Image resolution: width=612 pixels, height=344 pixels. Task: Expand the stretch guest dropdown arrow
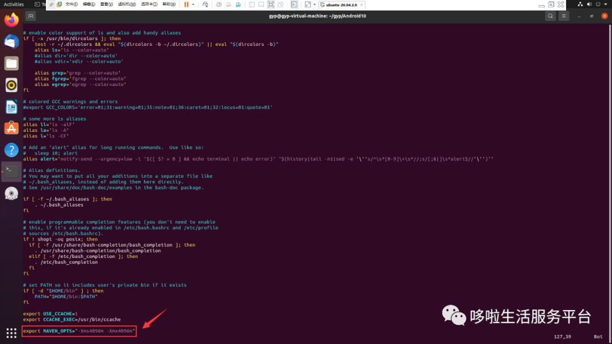tap(314, 5)
